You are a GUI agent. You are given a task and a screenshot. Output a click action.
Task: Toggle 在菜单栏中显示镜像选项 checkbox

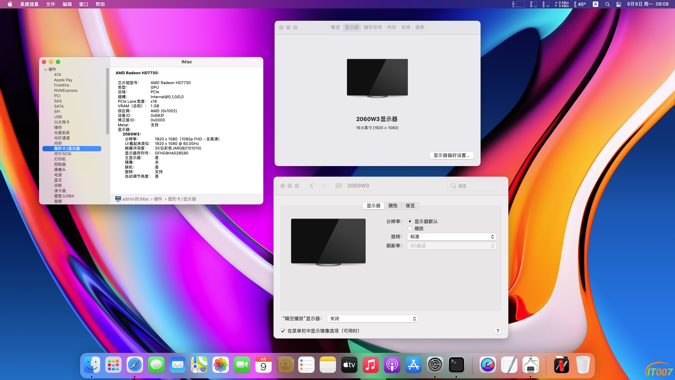coord(283,331)
